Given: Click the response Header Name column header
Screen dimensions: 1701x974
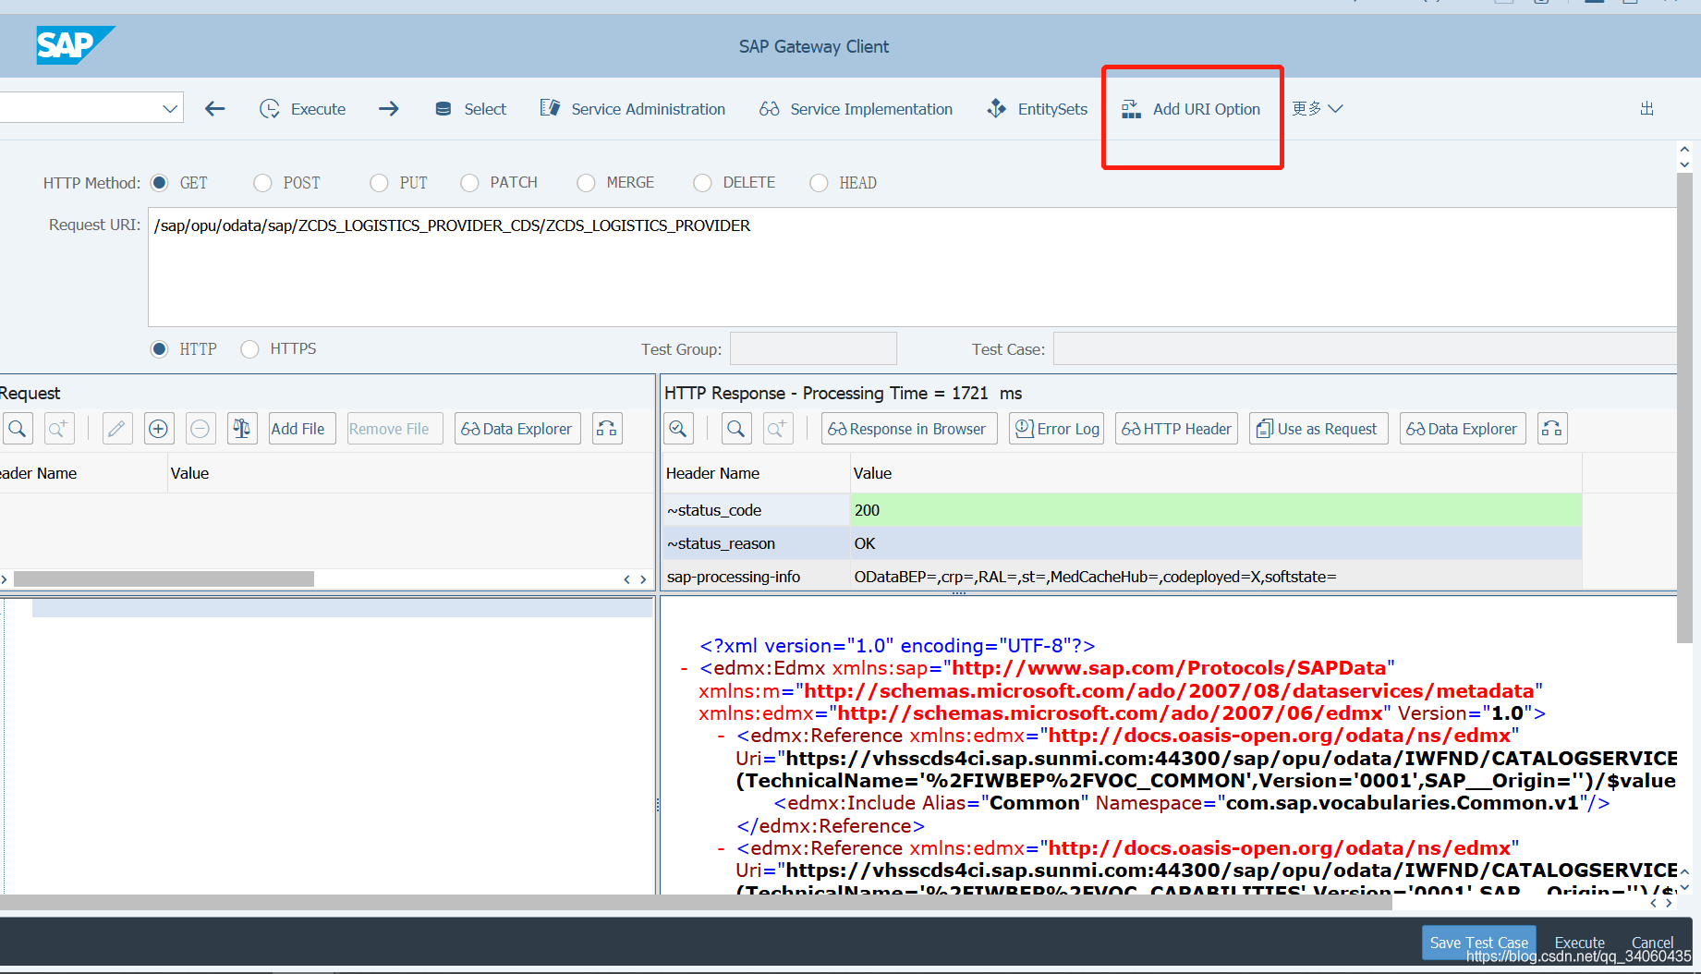Looking at the screenshot, I should (755, 473).
